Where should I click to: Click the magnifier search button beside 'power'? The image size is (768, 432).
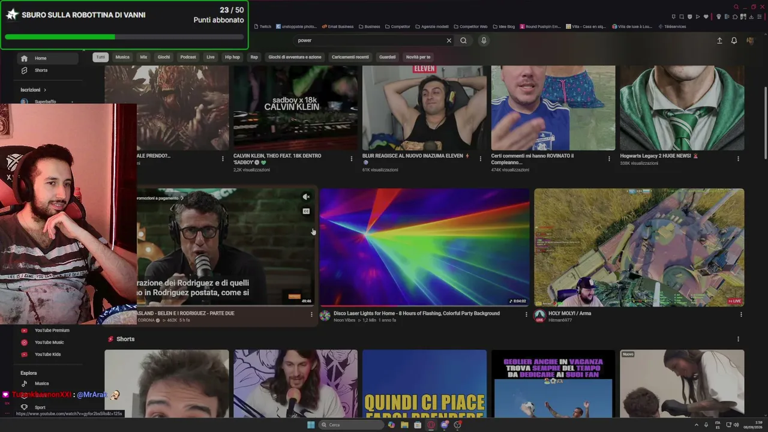[x=463, y=40]
